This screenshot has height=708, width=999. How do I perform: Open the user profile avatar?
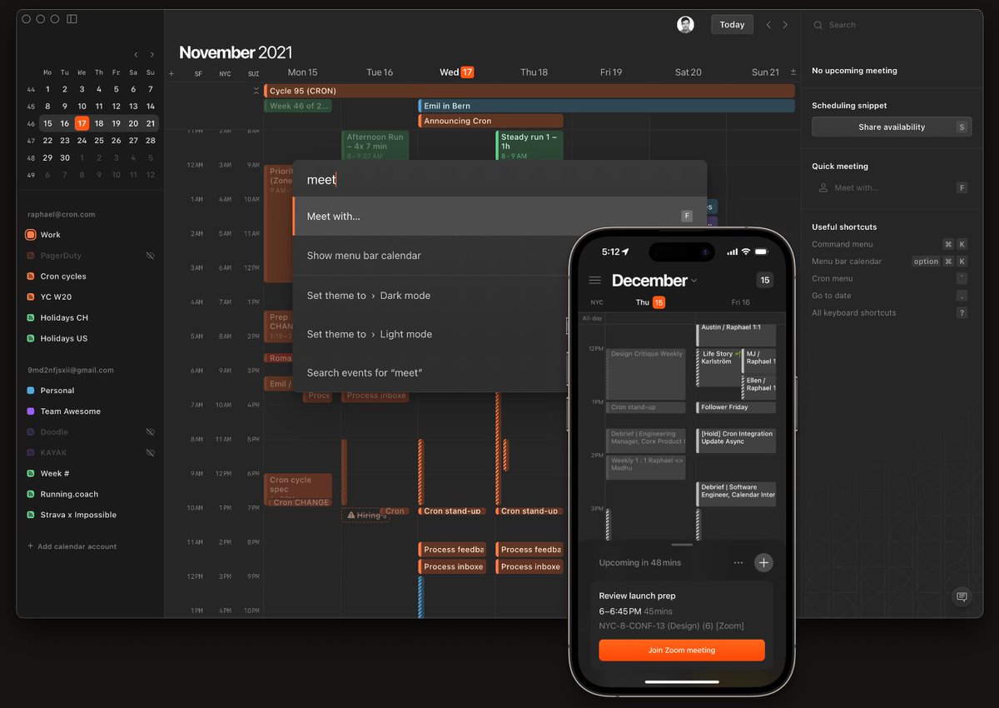point(685,25)
